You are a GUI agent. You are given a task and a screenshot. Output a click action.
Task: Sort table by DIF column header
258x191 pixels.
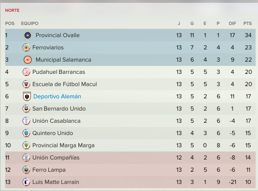point(232,24)
